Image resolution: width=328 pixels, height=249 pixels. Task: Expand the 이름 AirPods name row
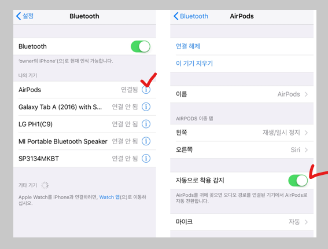242,94
